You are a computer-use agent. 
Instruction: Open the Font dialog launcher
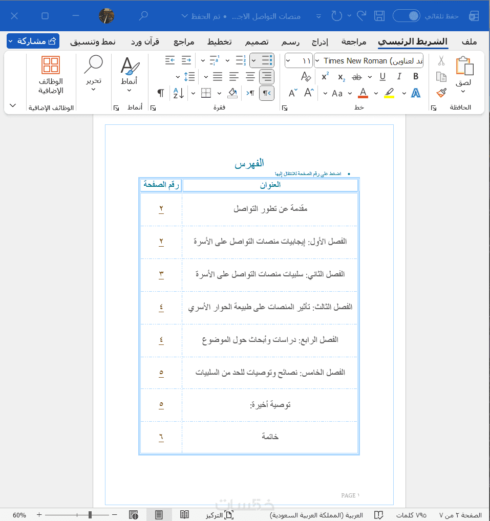(285, 108)
